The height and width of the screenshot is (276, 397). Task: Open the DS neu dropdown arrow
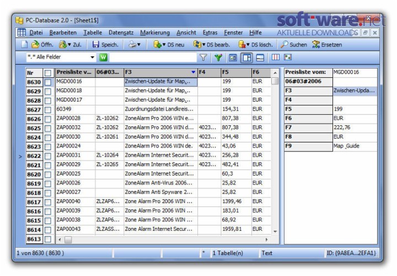coord(164,45)
